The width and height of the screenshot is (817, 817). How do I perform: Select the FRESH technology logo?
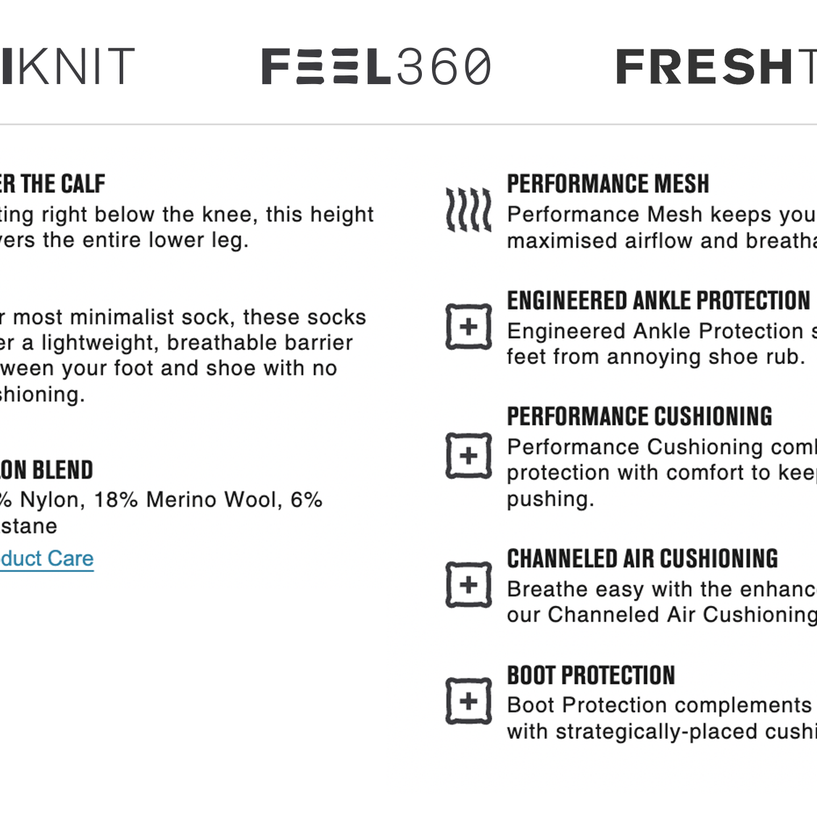pyautogui.click(x=716, y=66)
